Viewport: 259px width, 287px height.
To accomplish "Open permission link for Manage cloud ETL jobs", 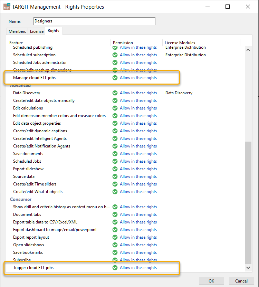I will (x=138, y=78).
